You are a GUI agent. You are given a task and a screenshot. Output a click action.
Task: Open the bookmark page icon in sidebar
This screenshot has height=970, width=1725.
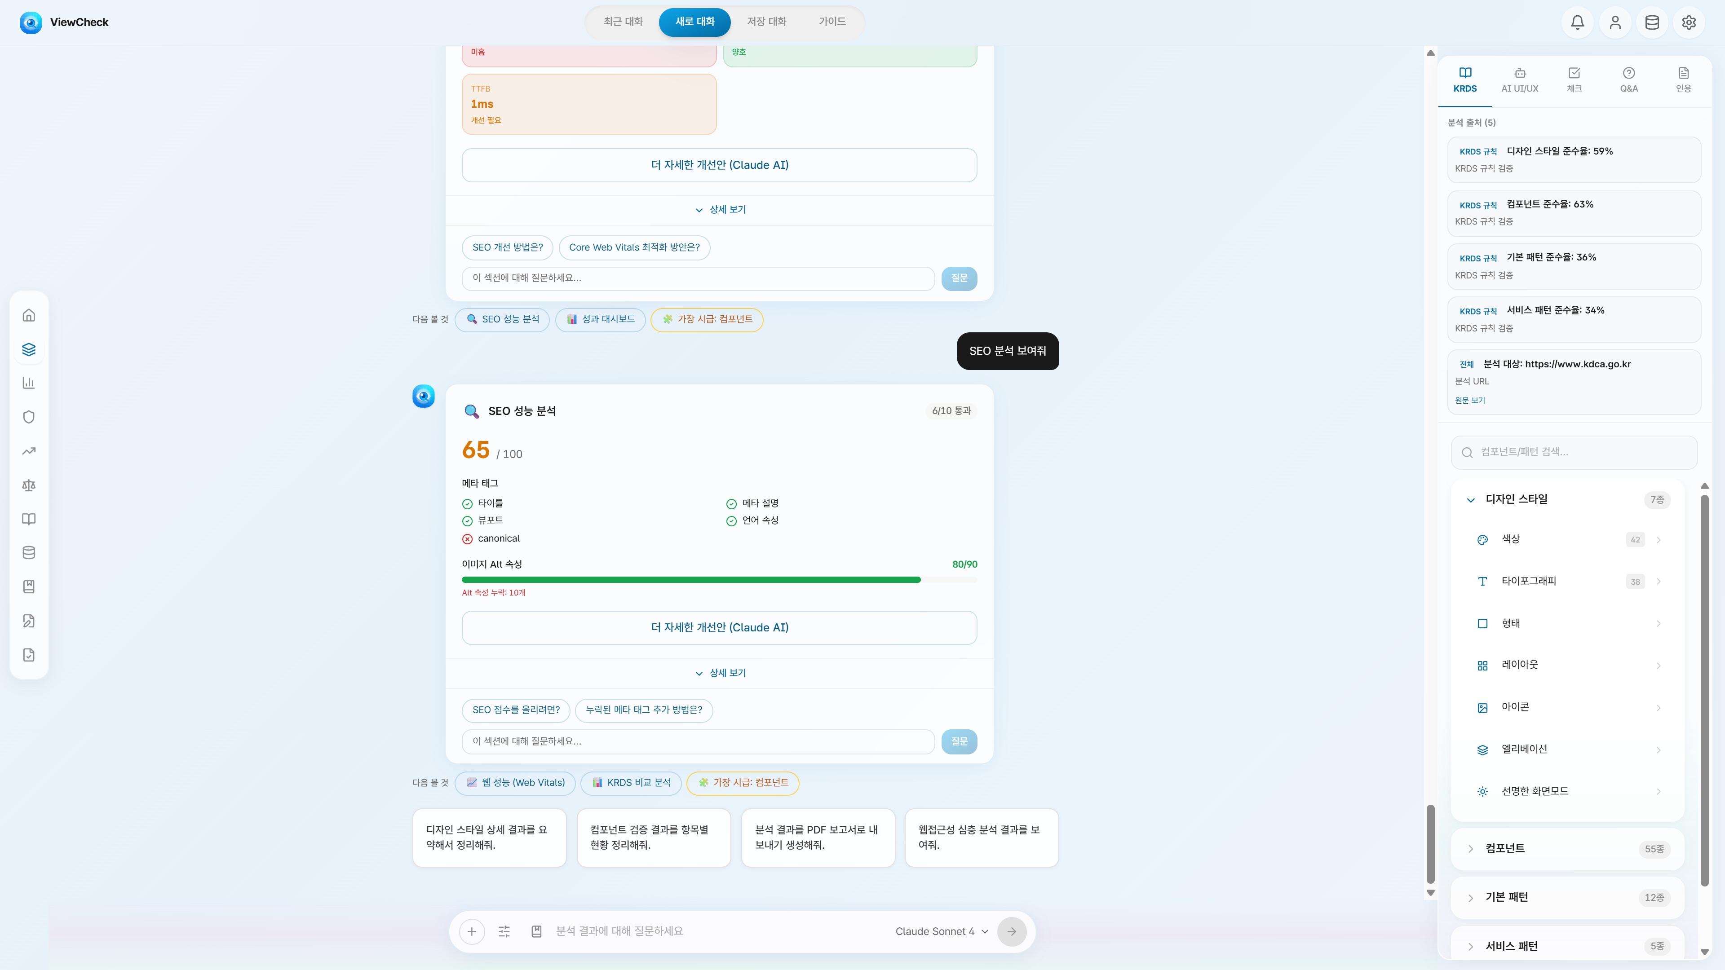point(29,586)
